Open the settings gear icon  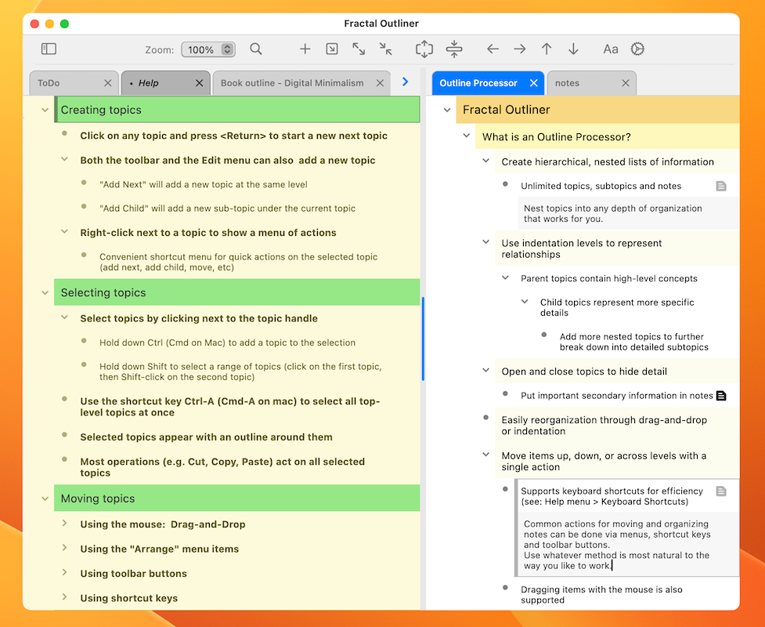click(x=637, y=49)
